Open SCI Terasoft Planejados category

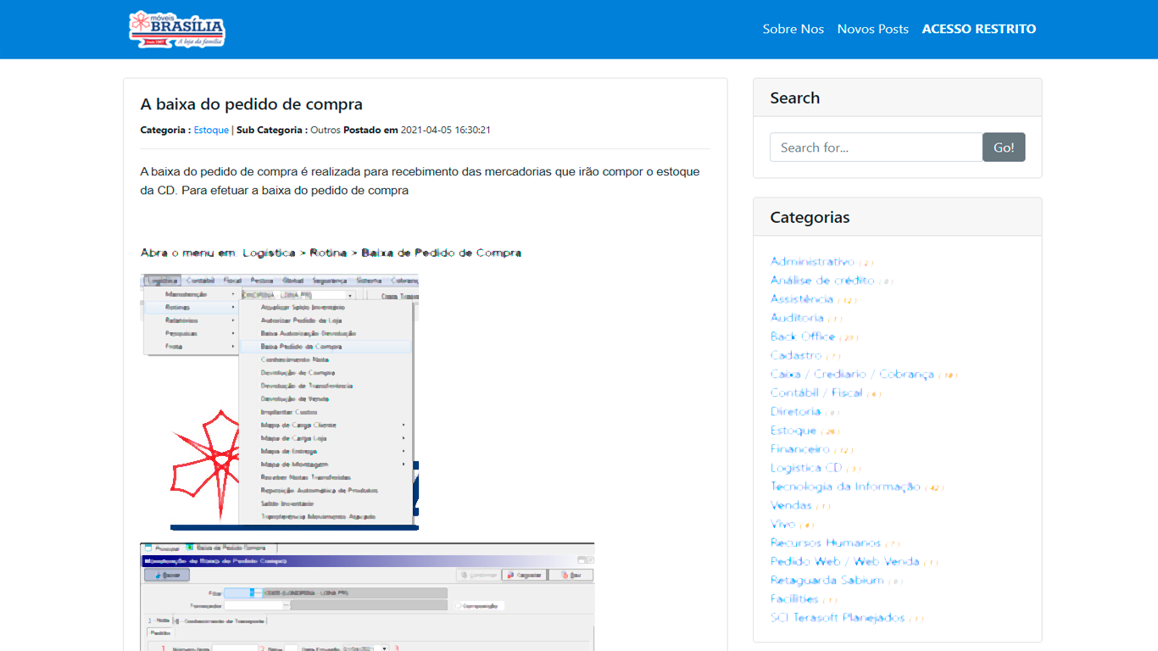(837, 618)
